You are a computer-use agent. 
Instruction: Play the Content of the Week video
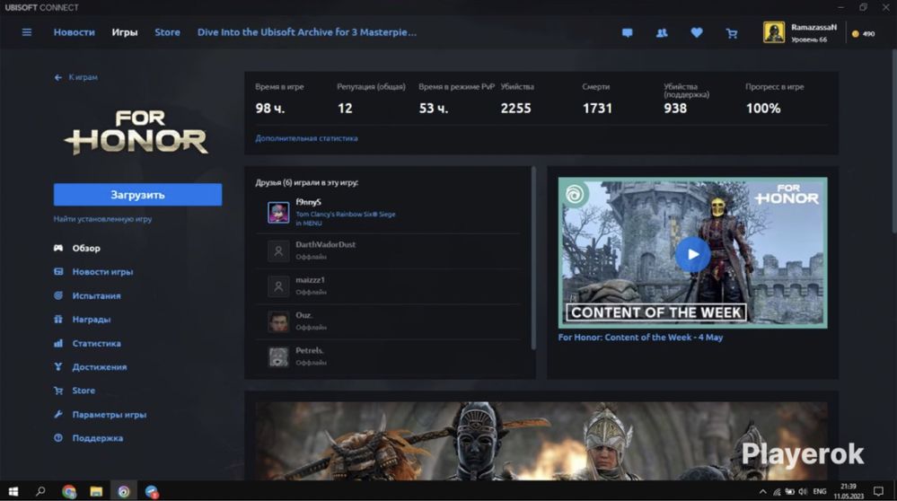click(x=693, y=254)
